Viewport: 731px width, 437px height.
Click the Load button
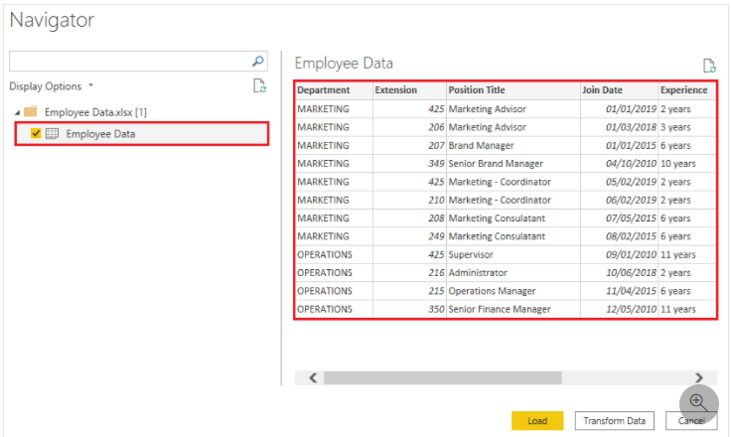537,421
